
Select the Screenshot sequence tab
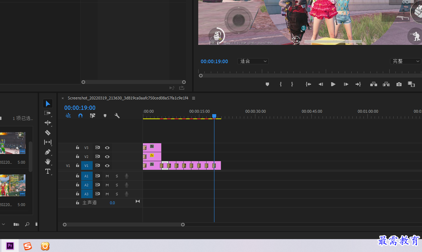128,98
